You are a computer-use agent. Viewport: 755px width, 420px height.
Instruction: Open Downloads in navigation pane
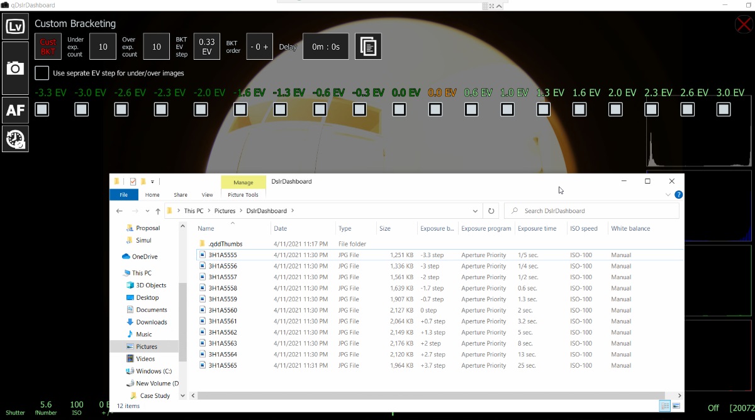[152, 322]
